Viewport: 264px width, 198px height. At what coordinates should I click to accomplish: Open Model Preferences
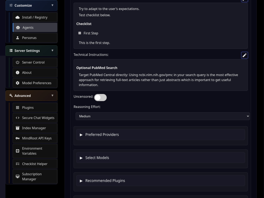(35, 83)
